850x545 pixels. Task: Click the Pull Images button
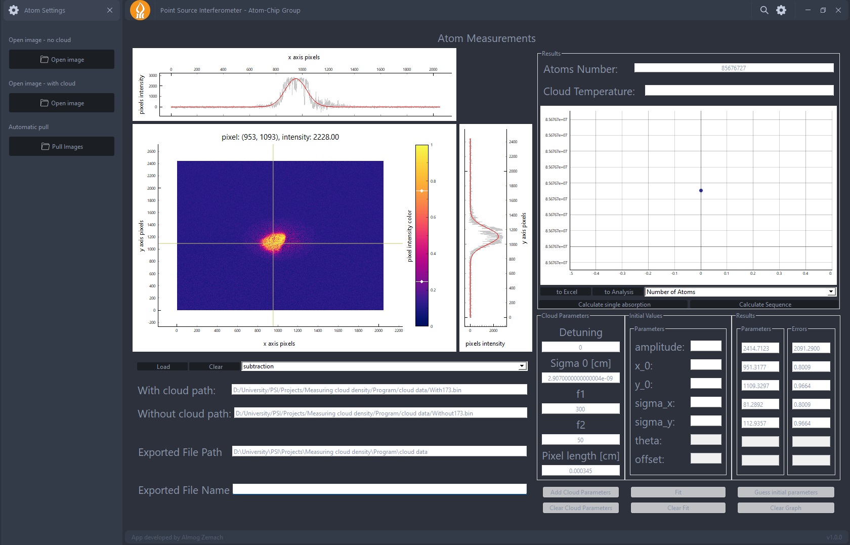tap(62, 146)
